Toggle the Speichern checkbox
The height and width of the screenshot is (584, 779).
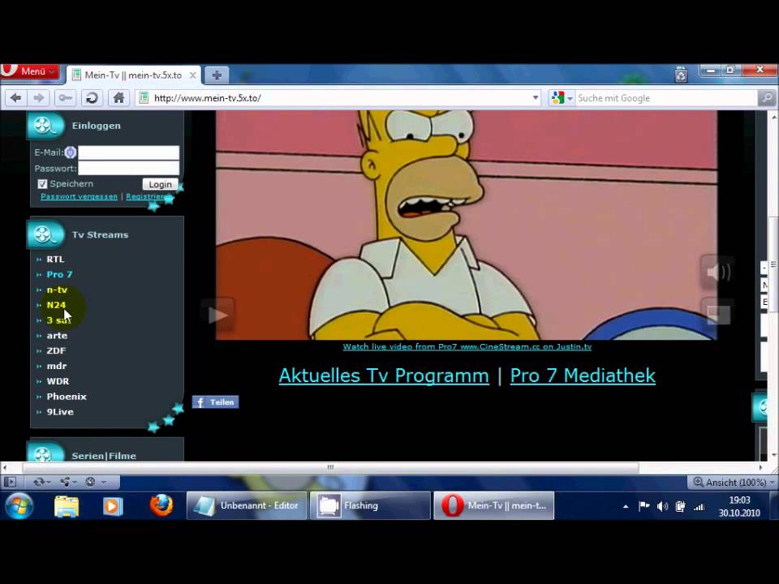pyautogui.click(x=42, y=184)
